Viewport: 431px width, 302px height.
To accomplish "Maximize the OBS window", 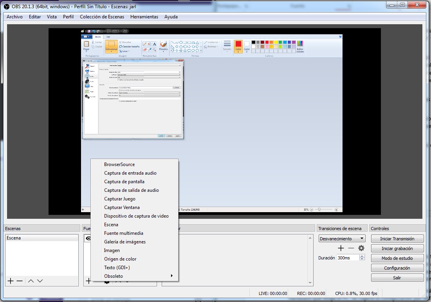I will pos(402,5).
